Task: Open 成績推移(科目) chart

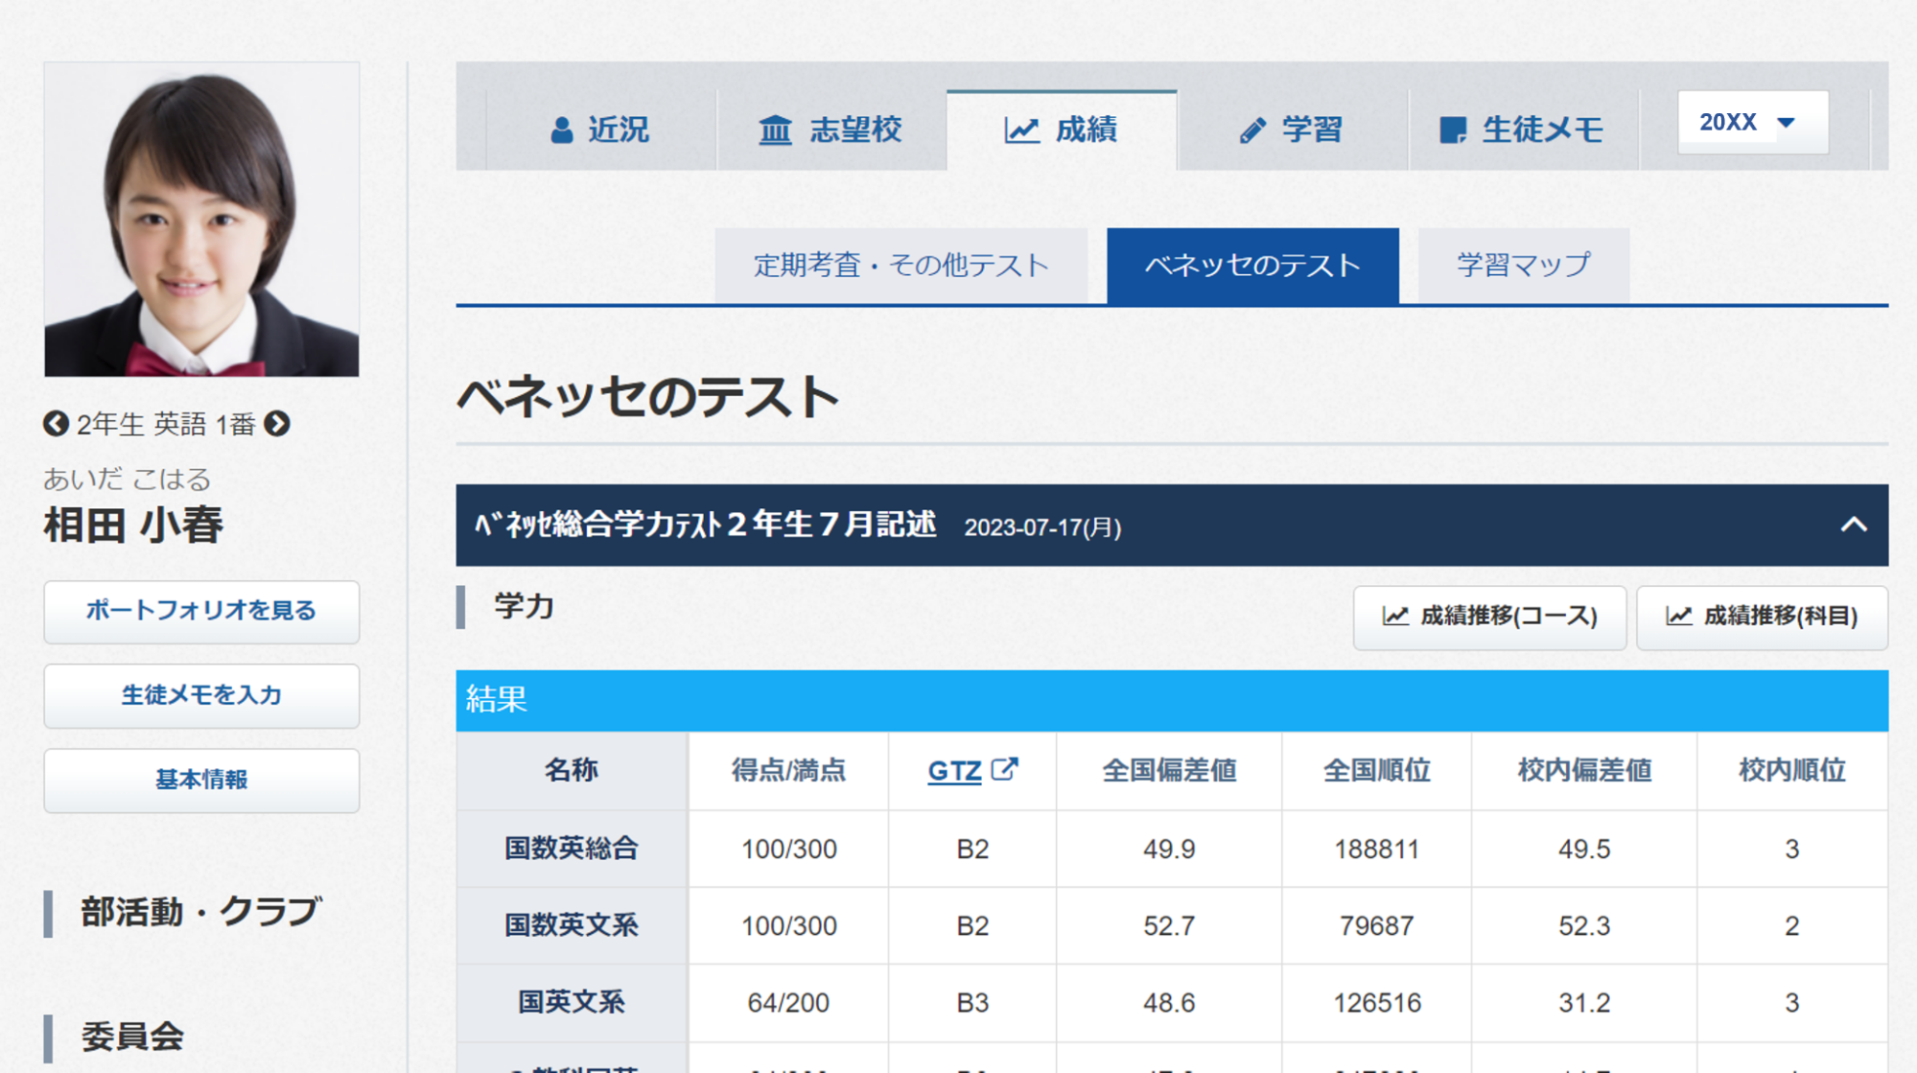Action: coord(1762,617)
